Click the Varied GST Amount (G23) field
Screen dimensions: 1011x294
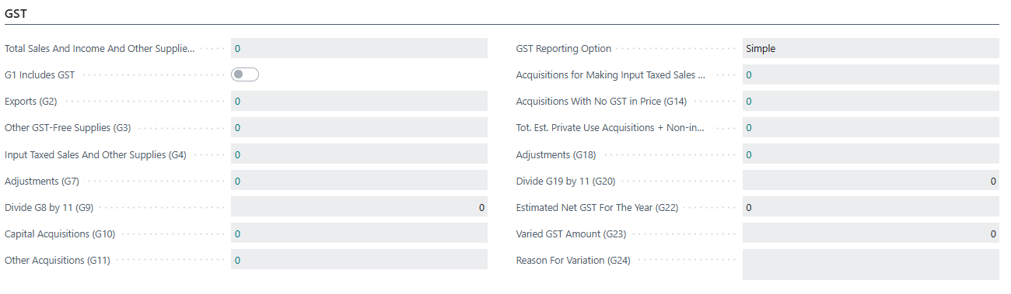(871, 233)
